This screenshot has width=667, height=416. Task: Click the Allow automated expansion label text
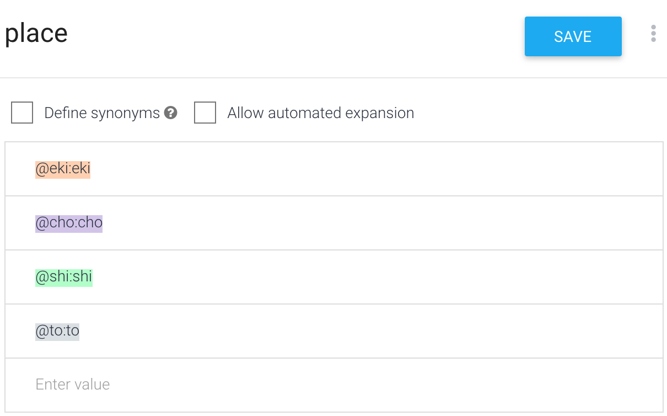coord(321,113)
